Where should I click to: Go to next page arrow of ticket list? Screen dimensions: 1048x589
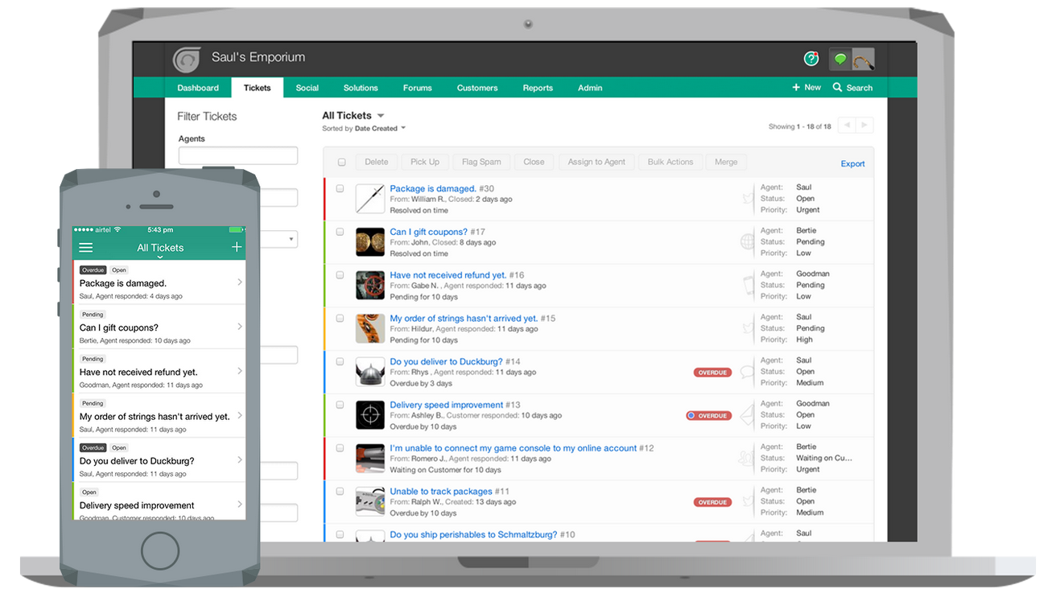(864, 125)
